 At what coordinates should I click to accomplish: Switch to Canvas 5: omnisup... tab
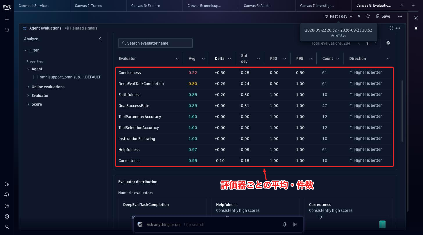point(211,5)
